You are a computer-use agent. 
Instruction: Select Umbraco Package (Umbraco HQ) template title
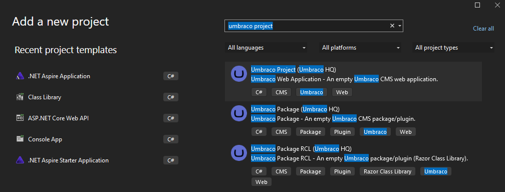point(295,109)
